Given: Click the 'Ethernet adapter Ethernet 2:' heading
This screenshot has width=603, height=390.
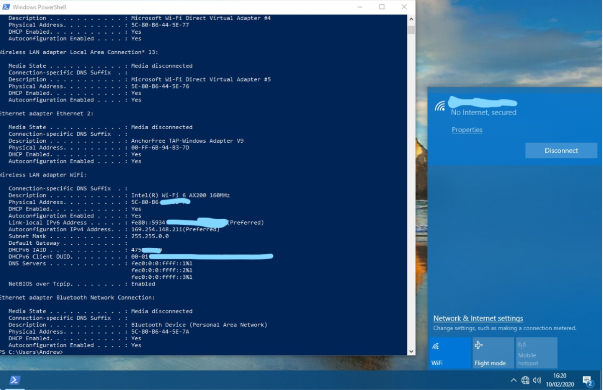Looking at the screenshot, I should coord(47,114).
